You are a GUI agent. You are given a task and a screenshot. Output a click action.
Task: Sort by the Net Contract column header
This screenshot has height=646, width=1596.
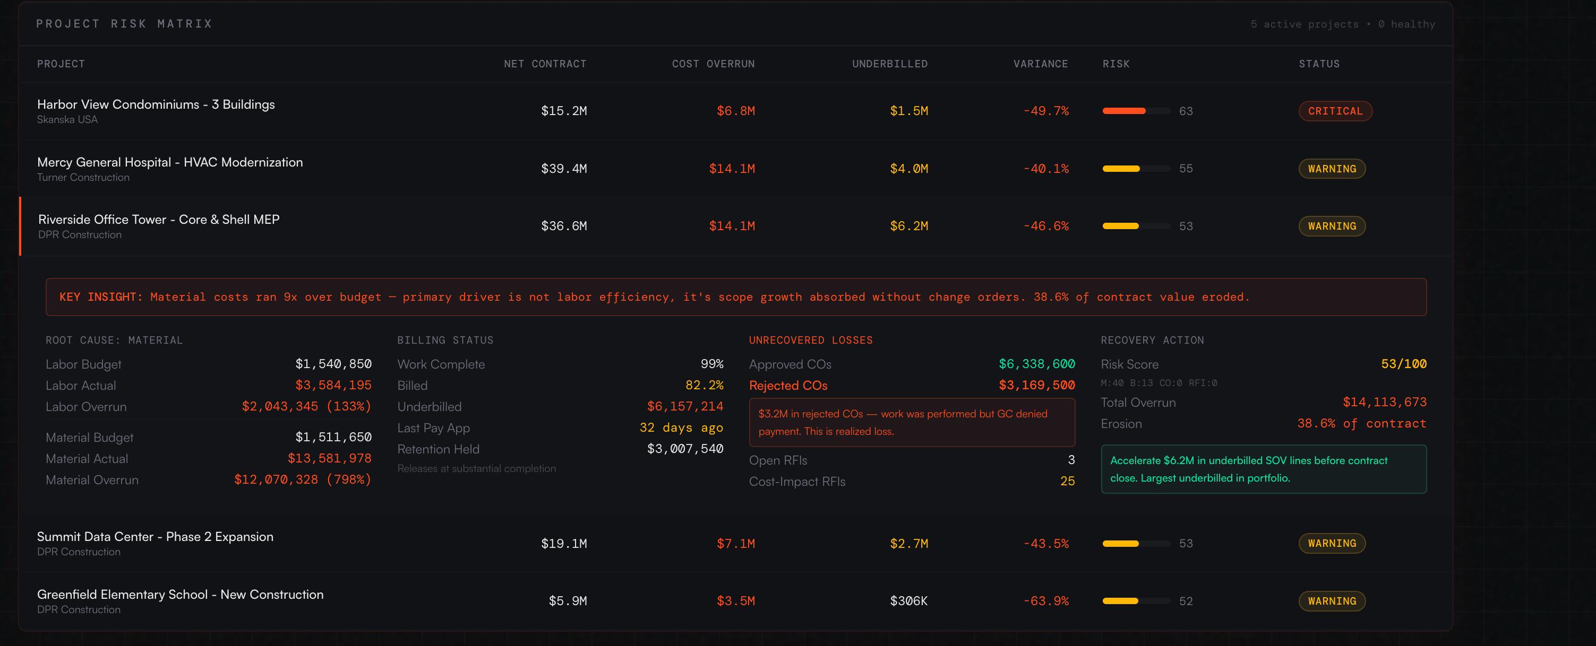545,64
